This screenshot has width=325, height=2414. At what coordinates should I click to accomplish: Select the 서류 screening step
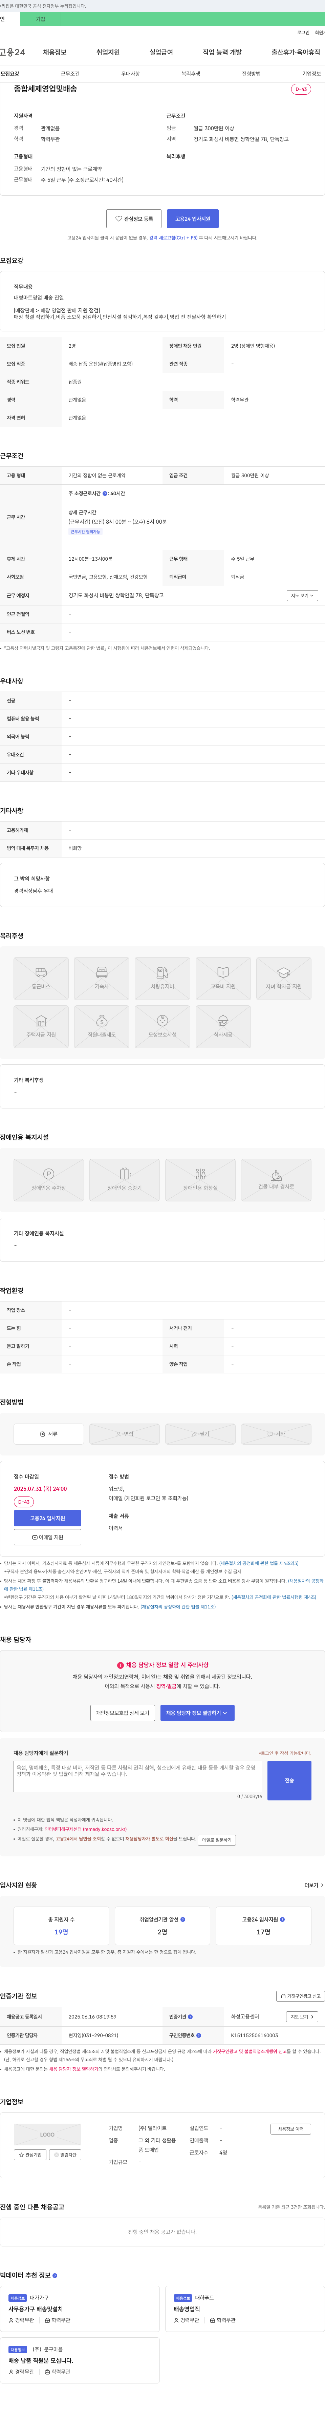[49, 1434]
